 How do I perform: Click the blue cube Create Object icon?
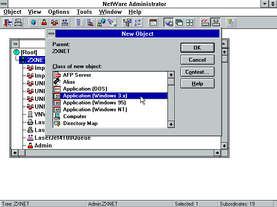pyautogui.click(x=34, y=22)
